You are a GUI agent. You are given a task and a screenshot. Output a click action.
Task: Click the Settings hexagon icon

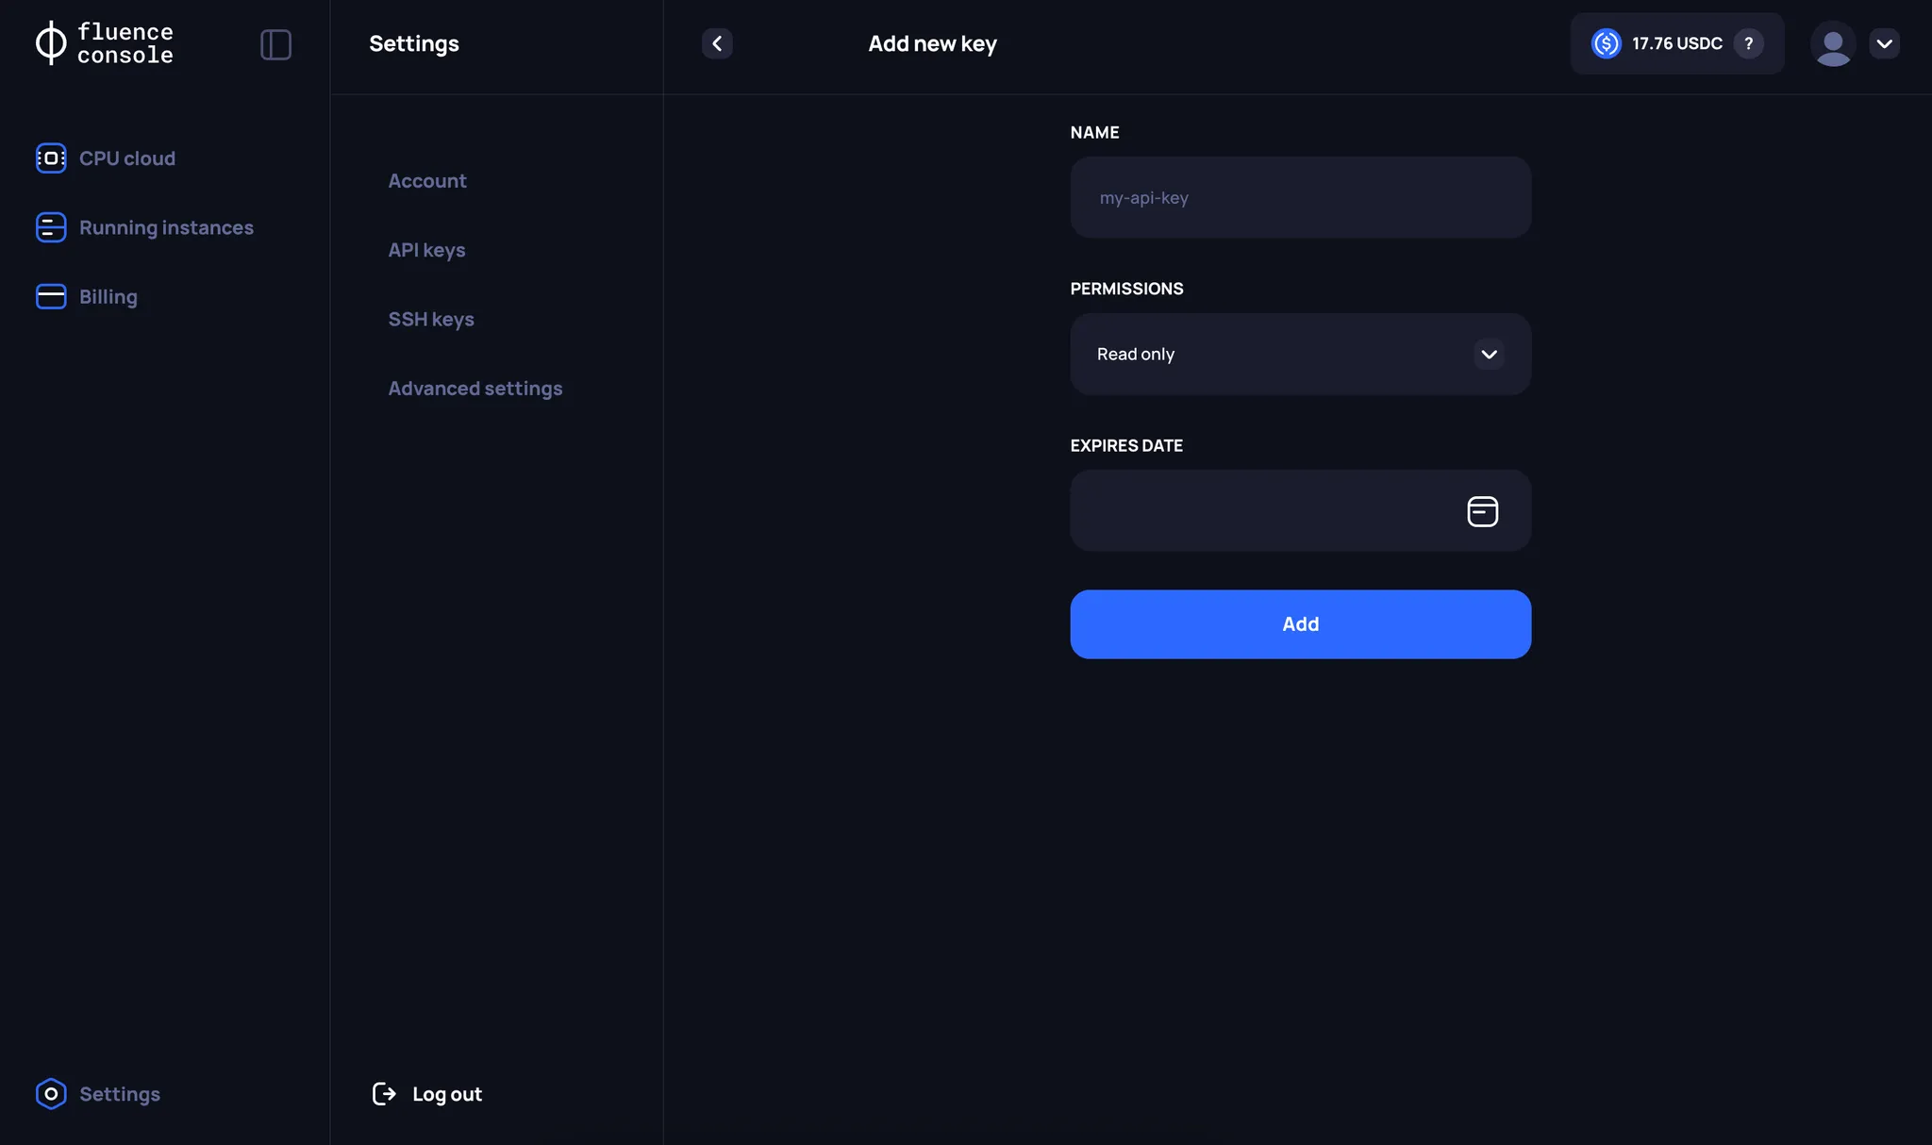pos(51,1093)
